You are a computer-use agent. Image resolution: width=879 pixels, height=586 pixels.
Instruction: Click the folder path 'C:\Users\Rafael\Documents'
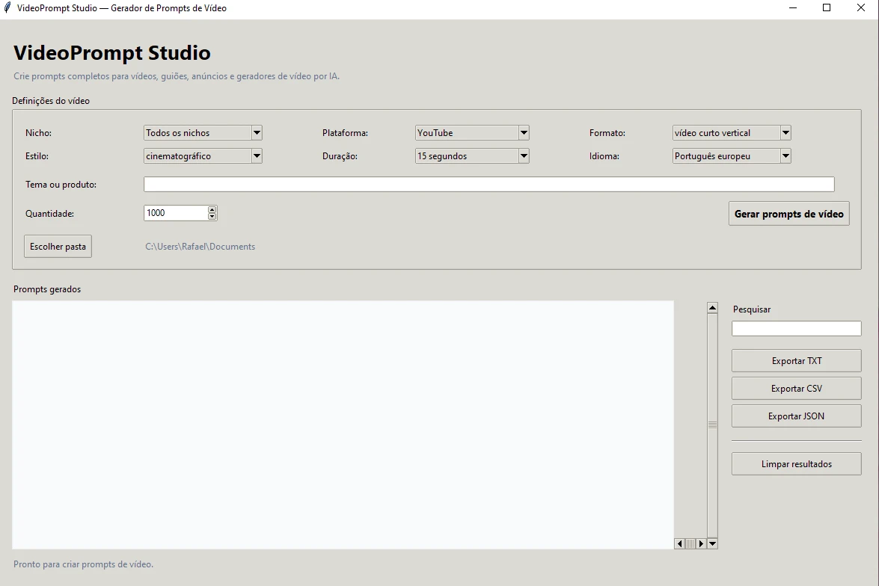pyautogui.click(x=200, y=247)
